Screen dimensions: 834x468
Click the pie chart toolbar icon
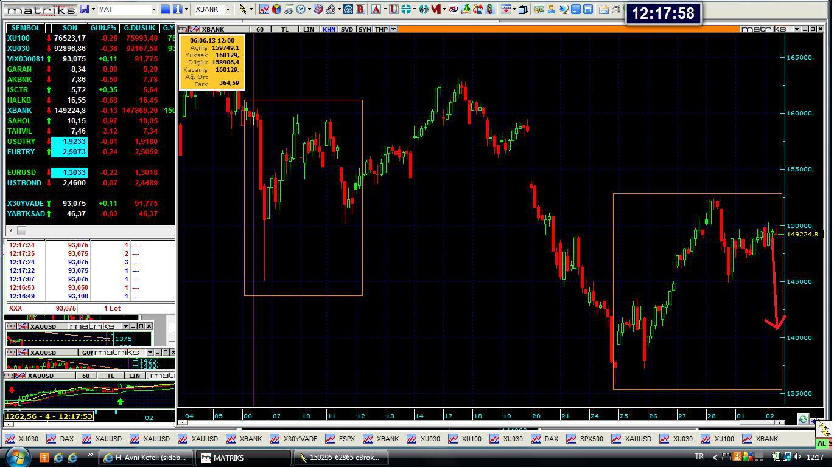coord(276,9)
